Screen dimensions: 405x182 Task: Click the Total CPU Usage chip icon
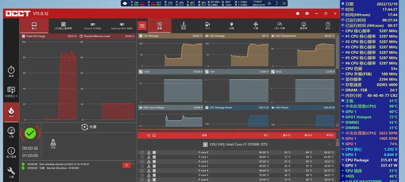coord(24,36)
